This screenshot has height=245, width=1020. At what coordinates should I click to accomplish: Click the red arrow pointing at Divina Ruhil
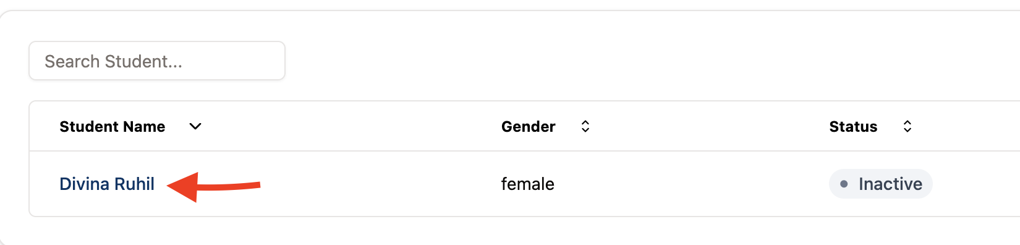[214, 187]
